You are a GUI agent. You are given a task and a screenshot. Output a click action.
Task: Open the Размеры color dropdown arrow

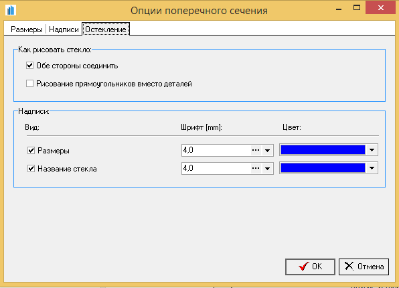click(372, 150)
